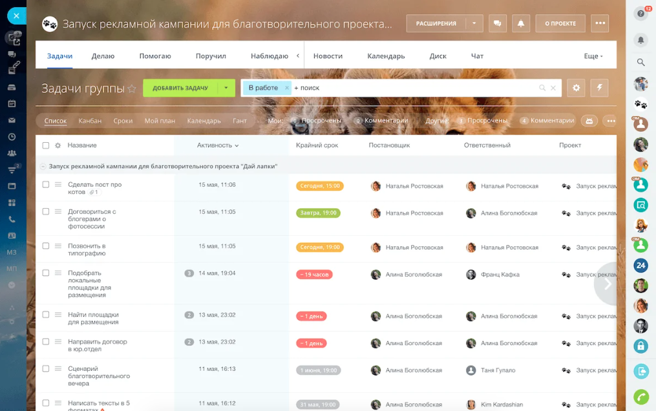Check the box for Сделать пост про котов
The height and width of the screenshot is (411, 656).
(46, 184)
